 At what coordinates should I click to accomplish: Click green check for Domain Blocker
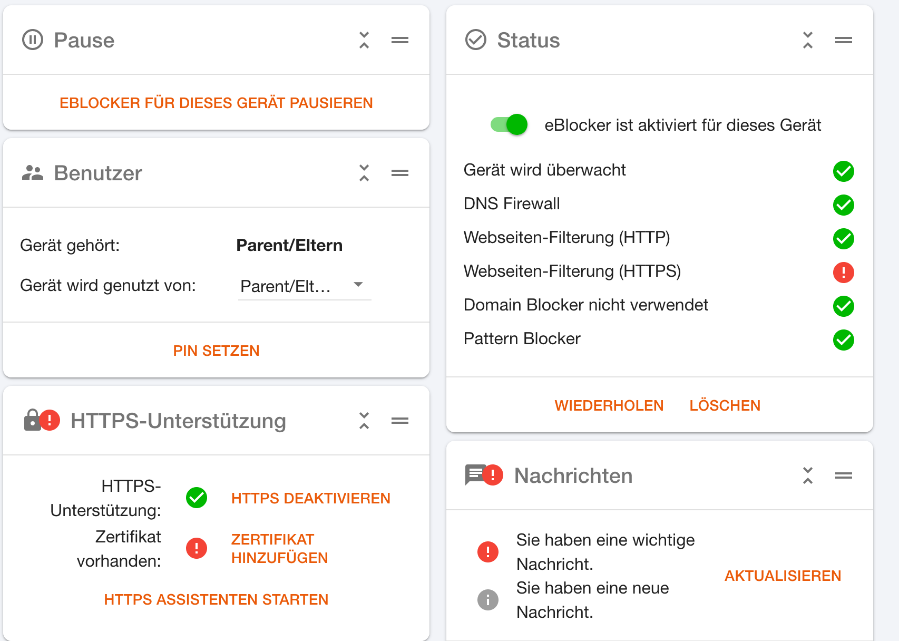click(x=844, y=306)
